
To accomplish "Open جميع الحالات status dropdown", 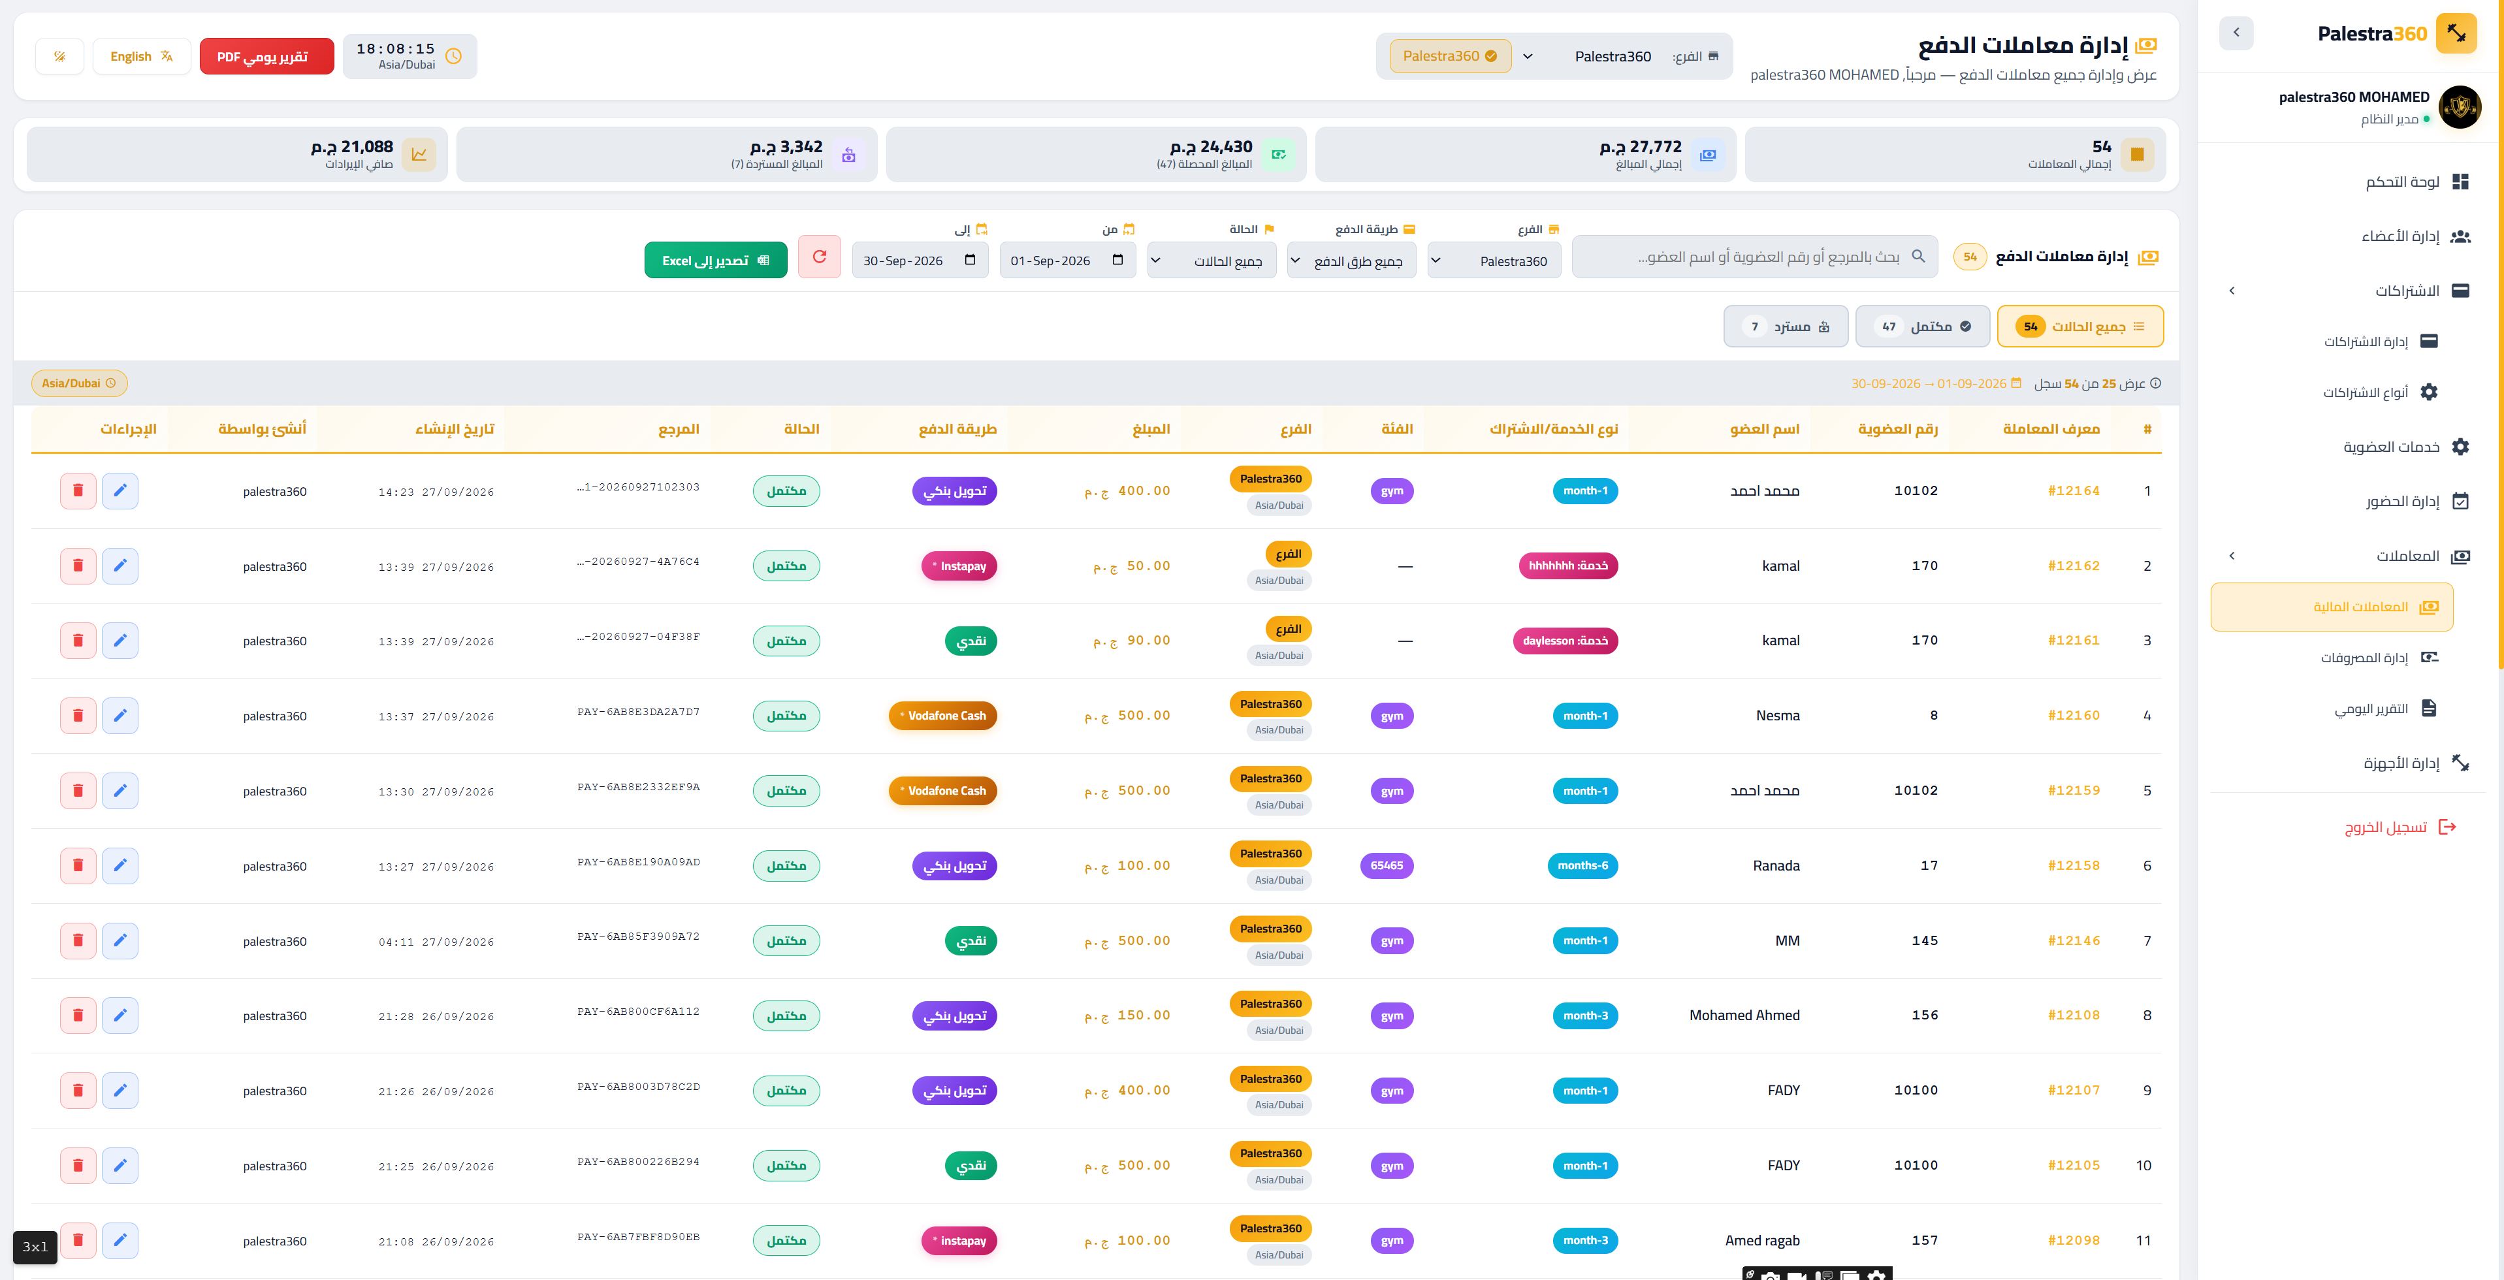I will [1211, 261].
